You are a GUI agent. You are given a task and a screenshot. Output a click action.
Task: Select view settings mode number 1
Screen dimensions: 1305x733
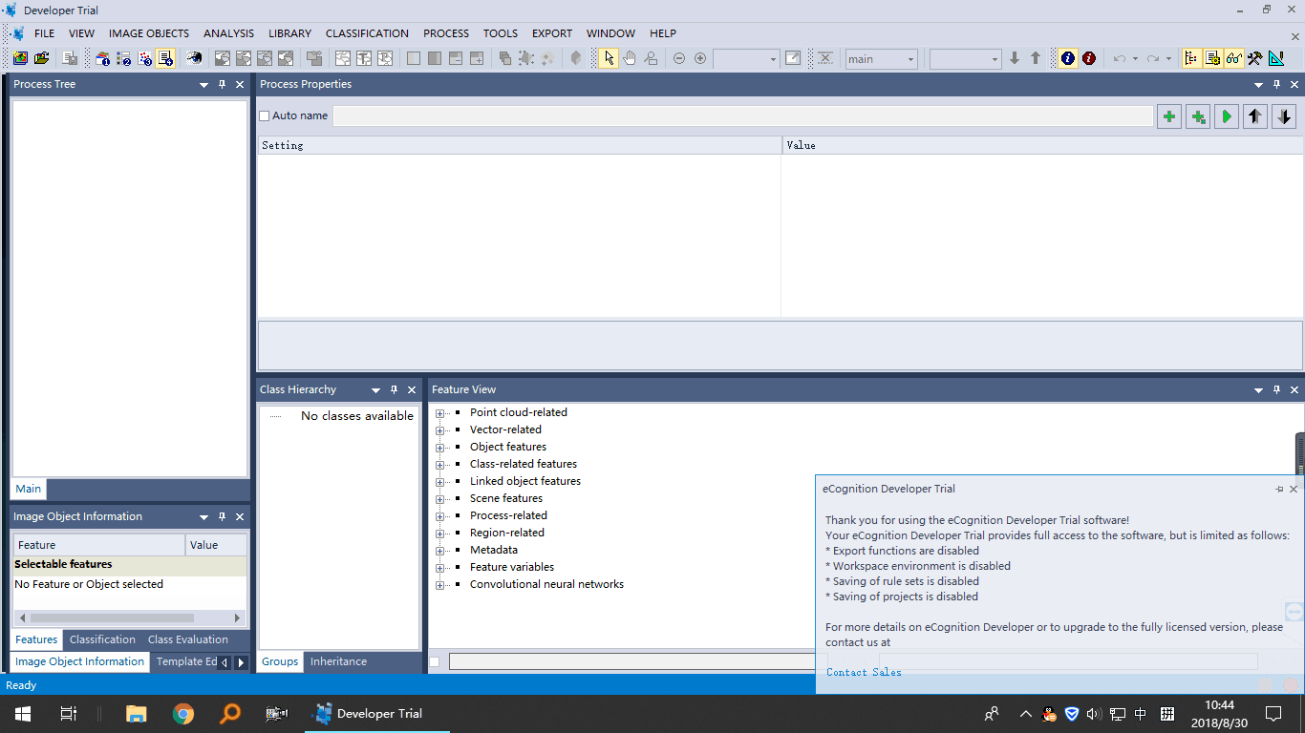[x=103, y=58]
